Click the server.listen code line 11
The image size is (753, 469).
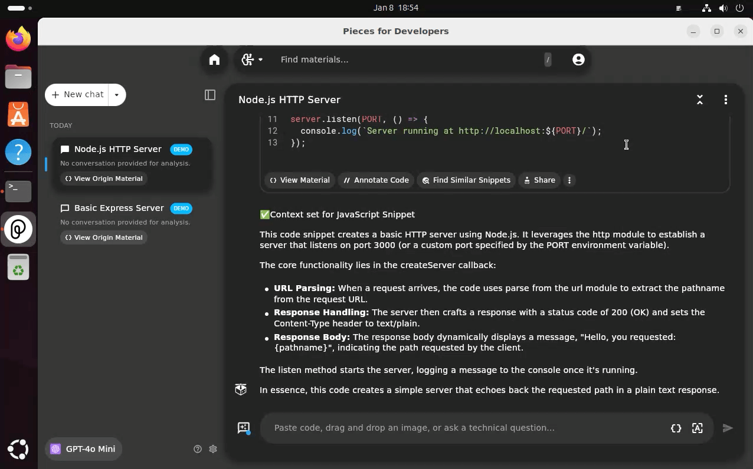point(359,119)
